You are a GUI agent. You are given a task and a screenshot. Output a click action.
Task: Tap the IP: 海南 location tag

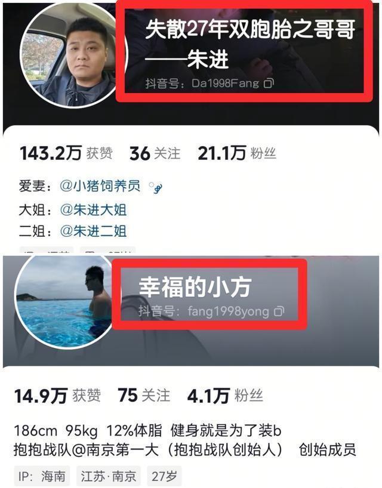(42, 476)
